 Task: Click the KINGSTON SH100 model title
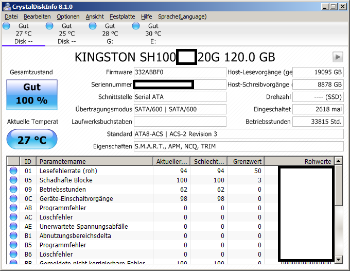tap(174, 57)
